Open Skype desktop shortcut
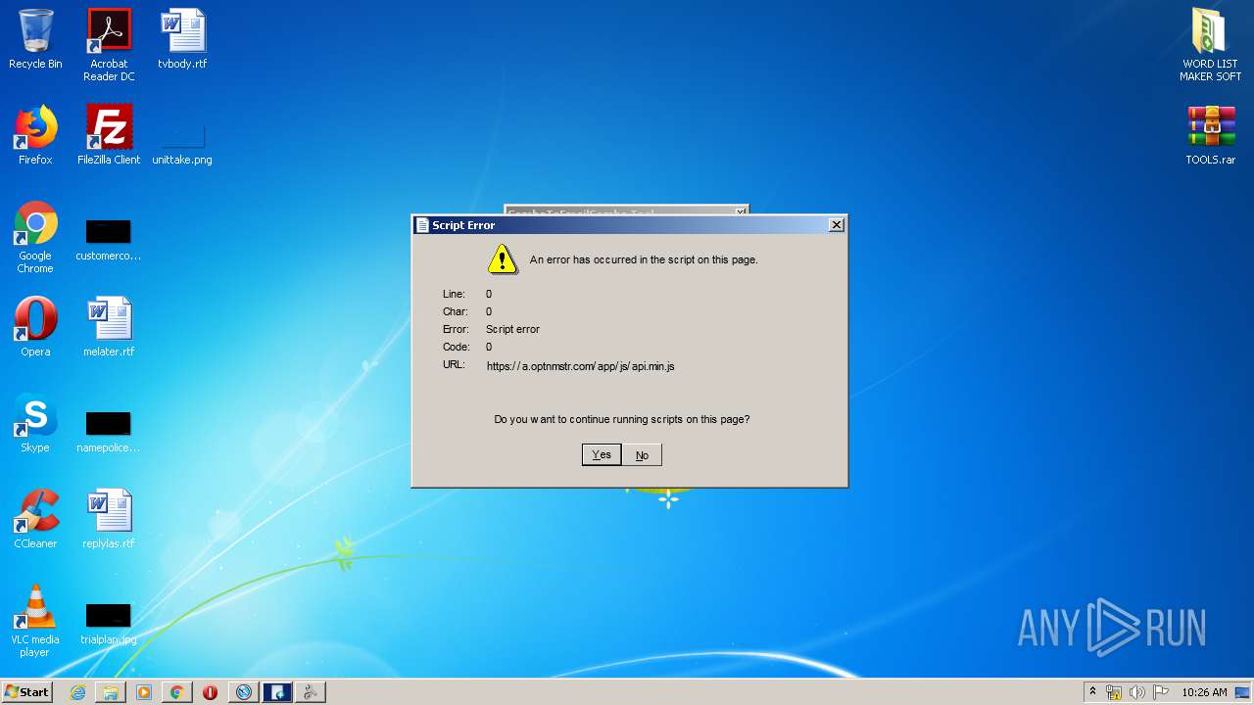This screenshot has width=1254, height=705. [x=35, y=423]
